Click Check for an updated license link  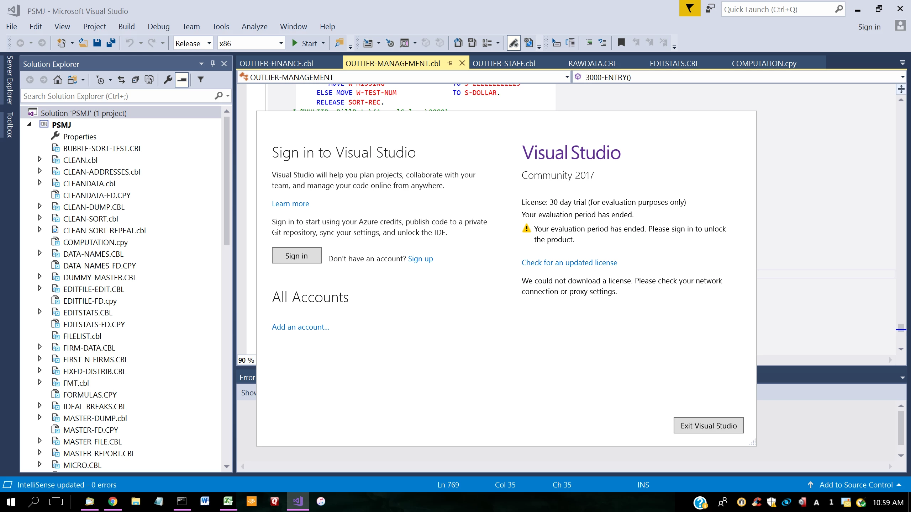click(569, 262)
